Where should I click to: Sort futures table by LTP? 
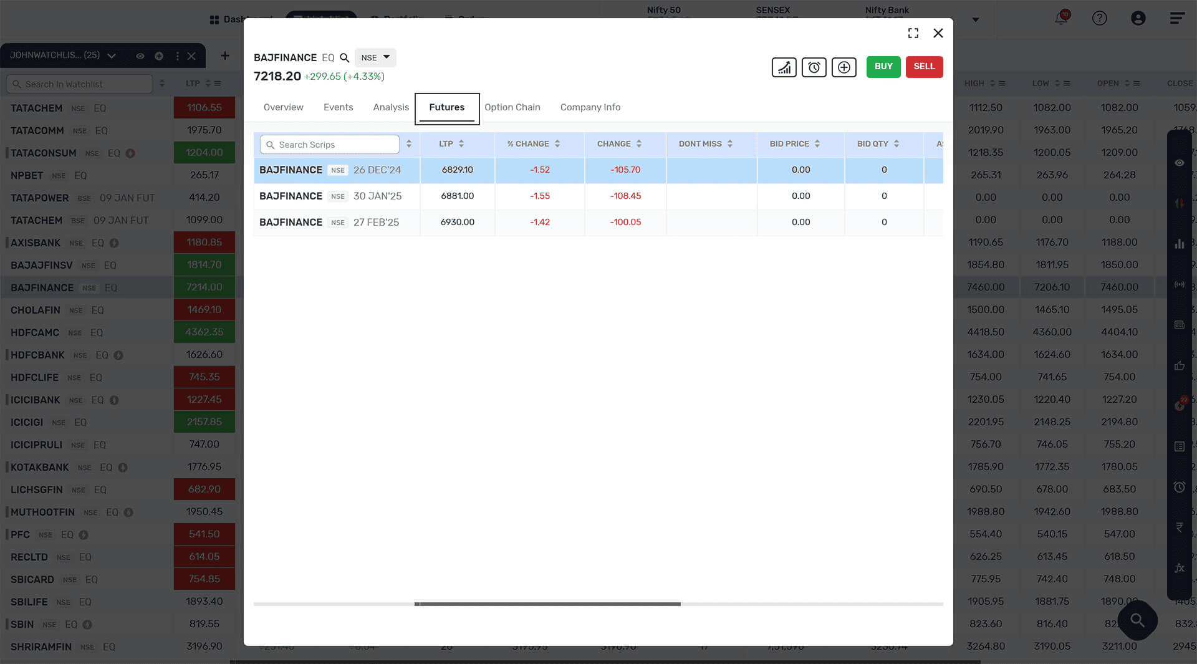coord(461,144)
